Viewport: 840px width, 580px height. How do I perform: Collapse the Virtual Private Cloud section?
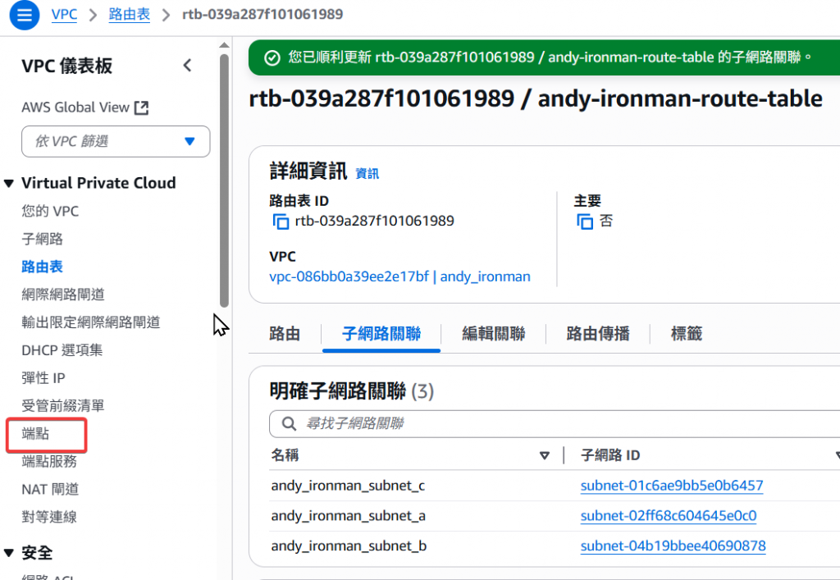tap(8, 183)
